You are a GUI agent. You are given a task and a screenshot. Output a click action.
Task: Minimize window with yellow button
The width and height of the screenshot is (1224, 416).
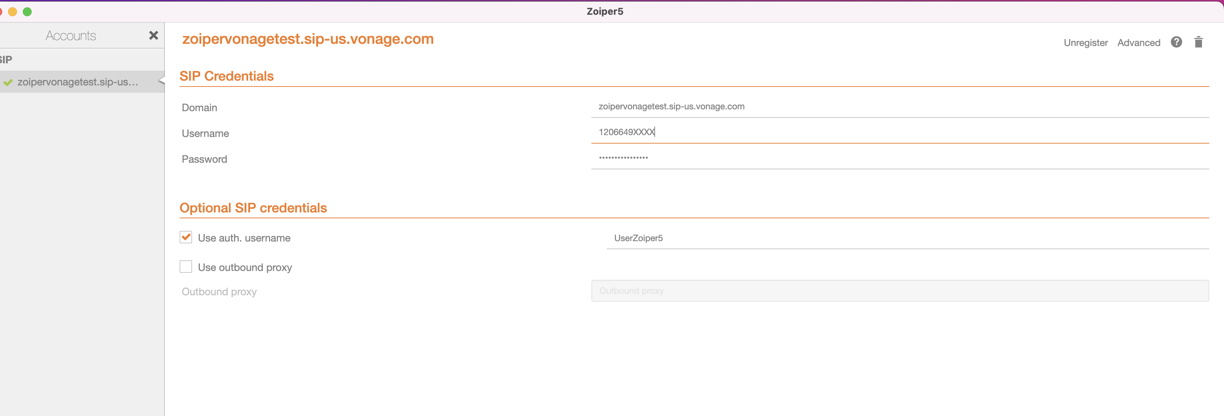point(13,11)
